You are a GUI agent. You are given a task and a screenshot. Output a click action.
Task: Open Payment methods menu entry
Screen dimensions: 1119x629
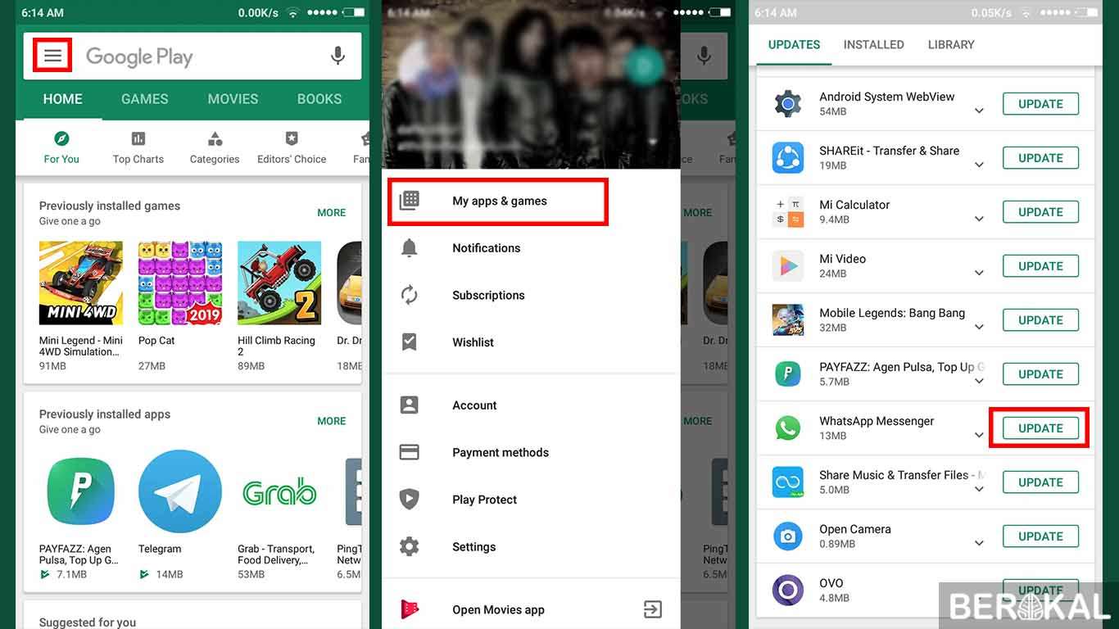click(531, 452)
